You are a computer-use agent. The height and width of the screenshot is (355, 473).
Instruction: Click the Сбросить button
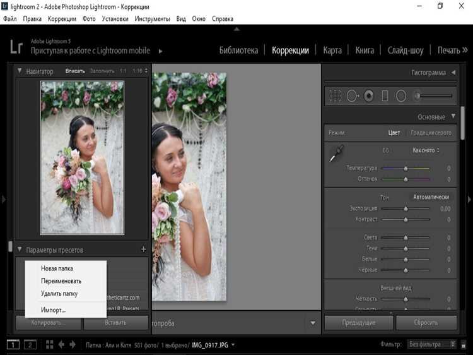coord(426,323)
